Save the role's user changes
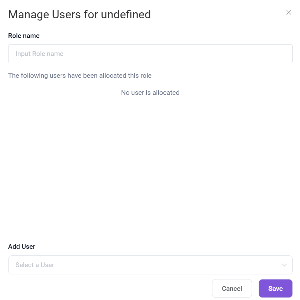 [x=275, y=288]
